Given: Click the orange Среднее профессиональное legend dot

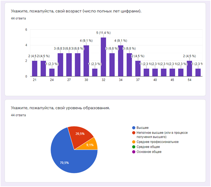Looking at the screenshot, I should coord(134,142).
